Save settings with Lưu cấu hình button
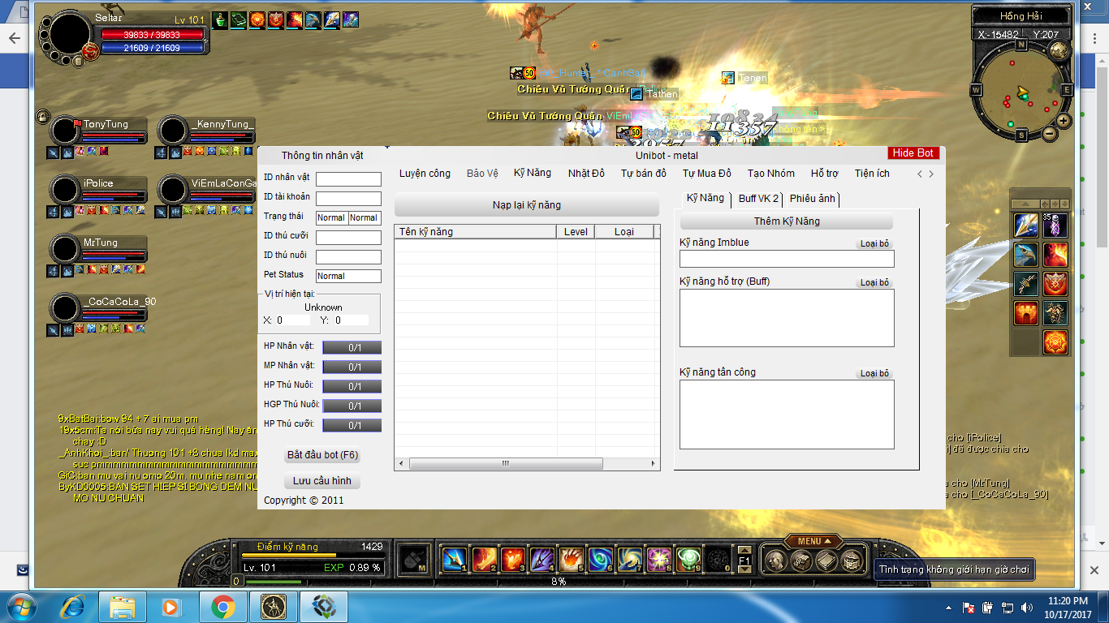Image resolution: width=1109 pixels, height=623 pixels. pyautogui.click(x=322, y=481)
